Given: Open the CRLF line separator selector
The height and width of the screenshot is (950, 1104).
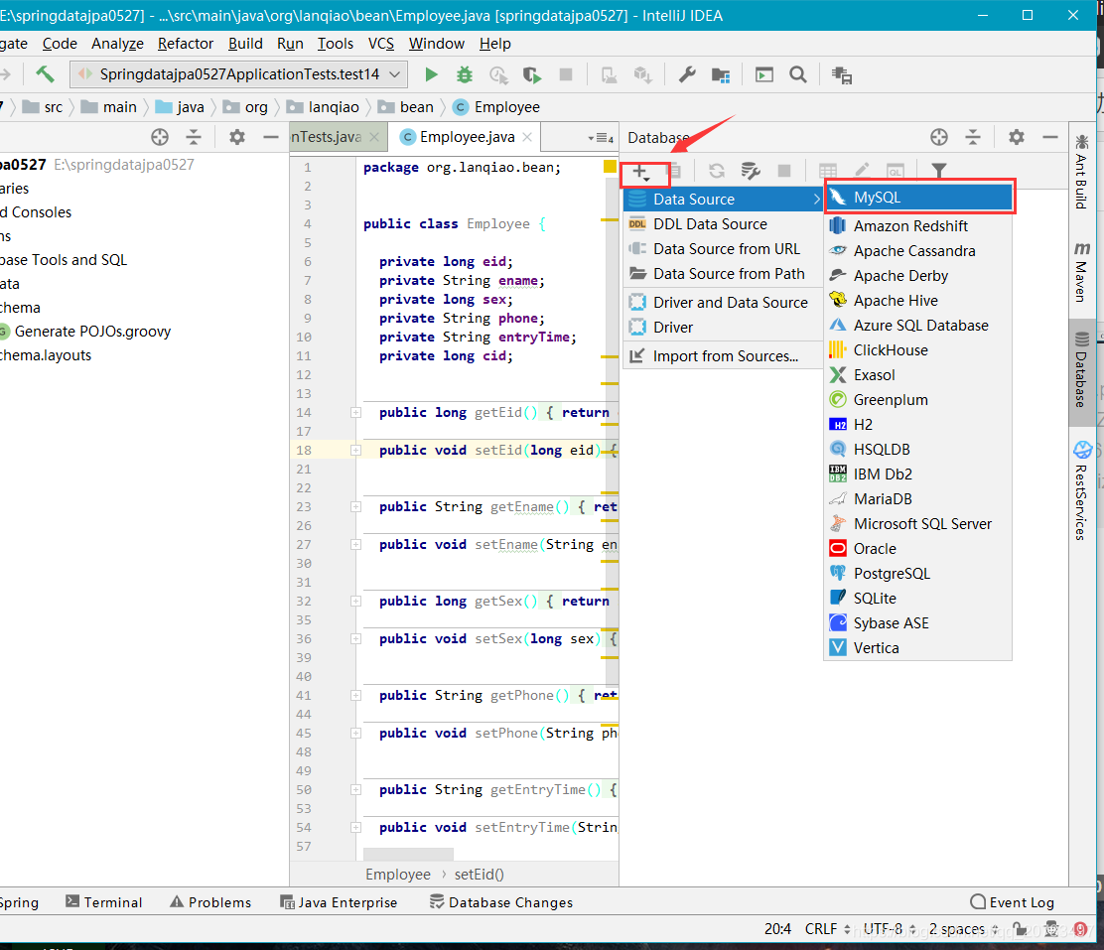Looking at the screenshot, I should point(827,929).
